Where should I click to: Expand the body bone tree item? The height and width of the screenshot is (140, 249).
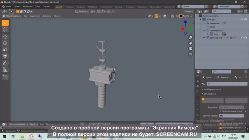pyautogui.click(x=208, y=34)
